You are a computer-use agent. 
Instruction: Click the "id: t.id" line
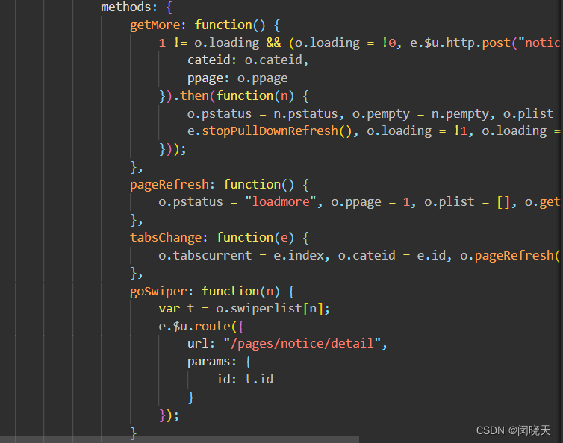pyautogui.click(x=244, y=379)
